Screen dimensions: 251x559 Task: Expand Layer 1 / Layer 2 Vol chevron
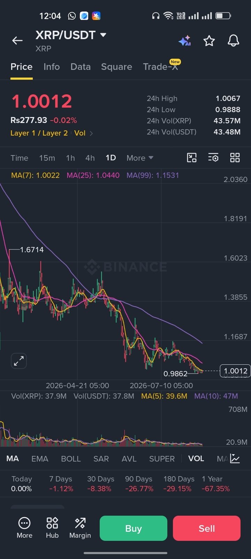click(91, 133)
